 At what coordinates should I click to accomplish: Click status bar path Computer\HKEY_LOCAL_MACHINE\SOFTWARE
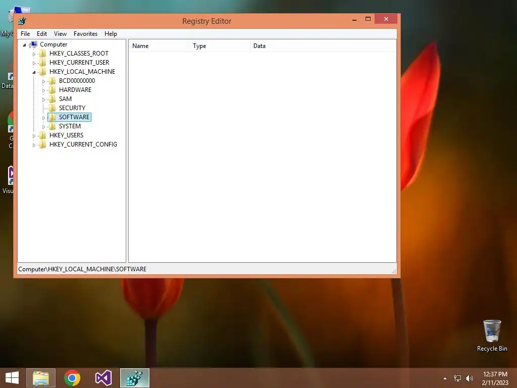tap(82, 269)
